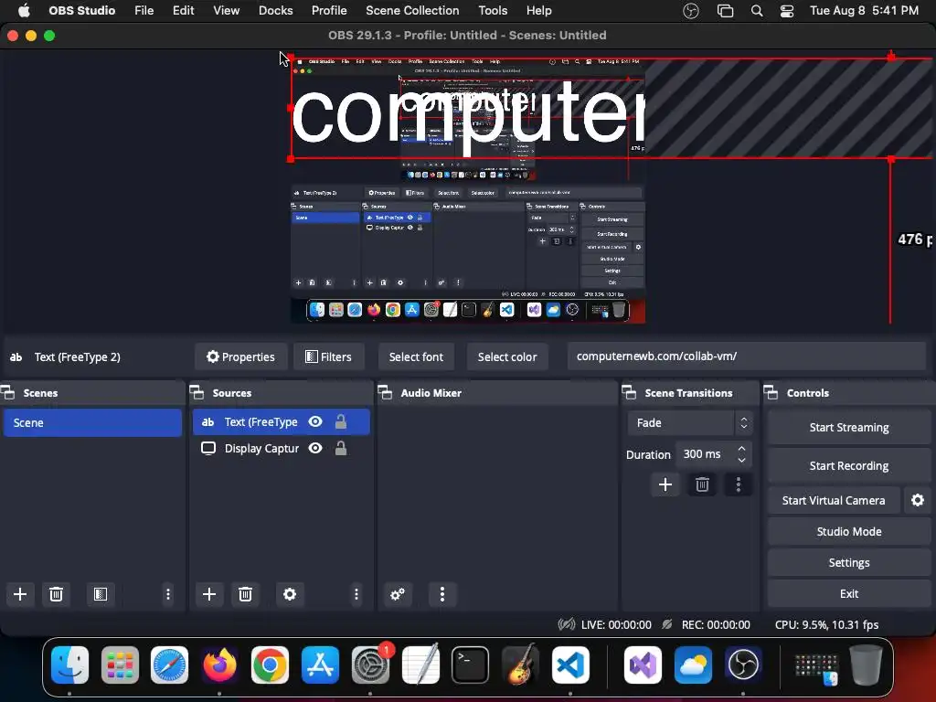Open scene filters icon in Scenes panel
The image size is (936, 702).
(x=100, y=594)
